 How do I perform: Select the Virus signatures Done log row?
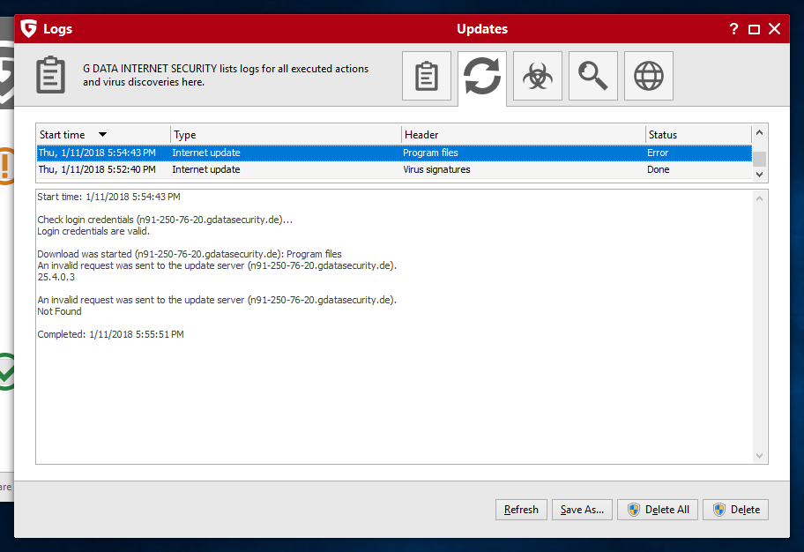click(x=394, y=169)
